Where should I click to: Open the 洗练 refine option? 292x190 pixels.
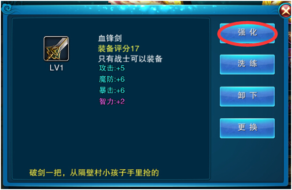(x=247, y=64)
